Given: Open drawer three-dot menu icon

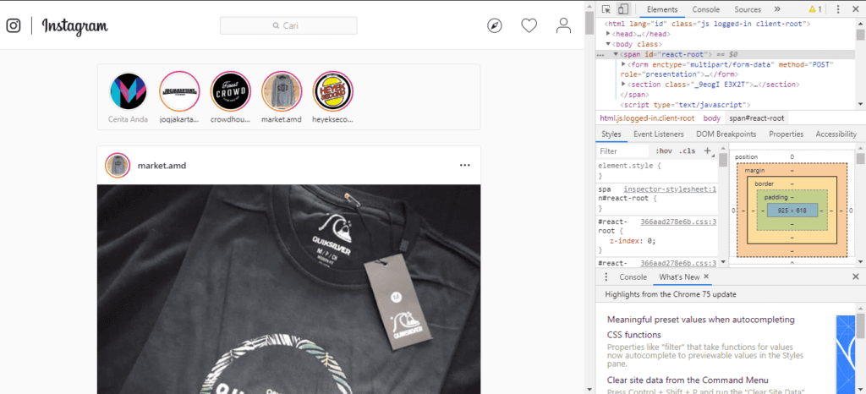Looking at the screenshot, I should [606, 277].
